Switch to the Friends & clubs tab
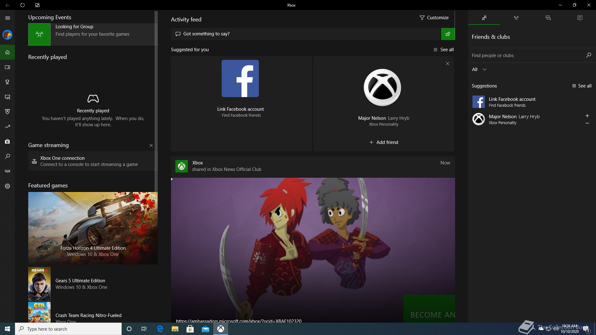Viewport: 596px width, 335px height. [484, 18]
